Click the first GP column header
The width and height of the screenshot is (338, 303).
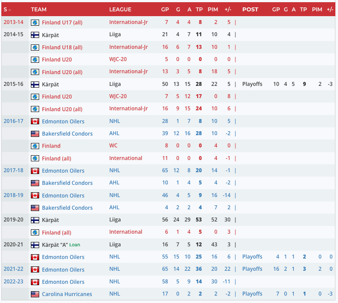tap(165, 10)
